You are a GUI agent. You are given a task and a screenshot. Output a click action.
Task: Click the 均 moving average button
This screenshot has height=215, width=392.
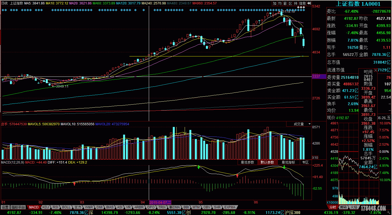pyautogui.click(x=280, y=3)
